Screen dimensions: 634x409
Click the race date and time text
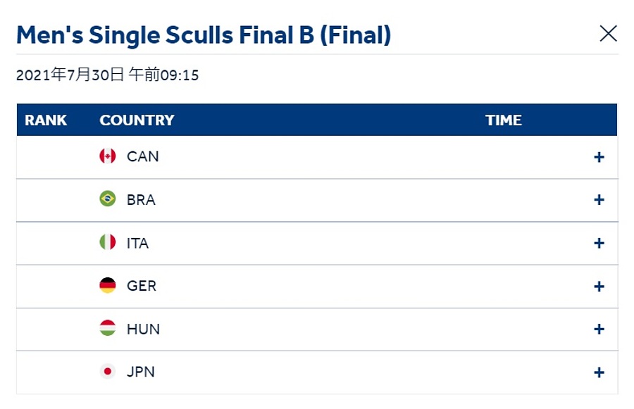(108, 75)
